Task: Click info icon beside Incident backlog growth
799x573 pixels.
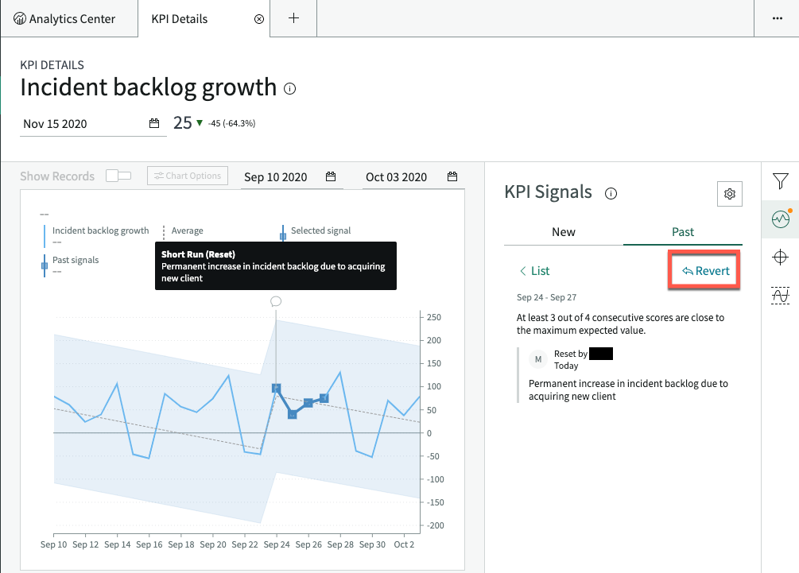Action: 290,89
